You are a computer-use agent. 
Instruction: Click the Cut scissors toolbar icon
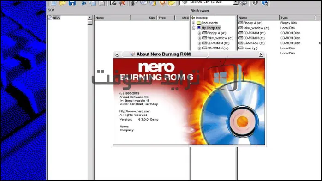(83, 3)
